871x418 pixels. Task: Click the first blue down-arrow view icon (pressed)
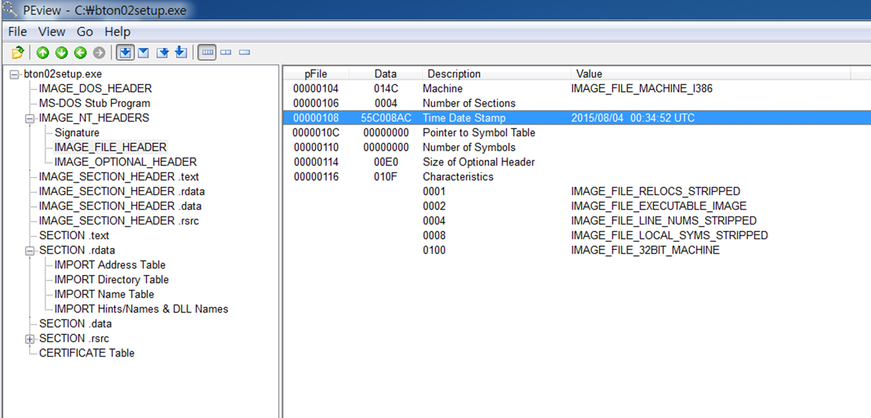(x=125, y=52)
